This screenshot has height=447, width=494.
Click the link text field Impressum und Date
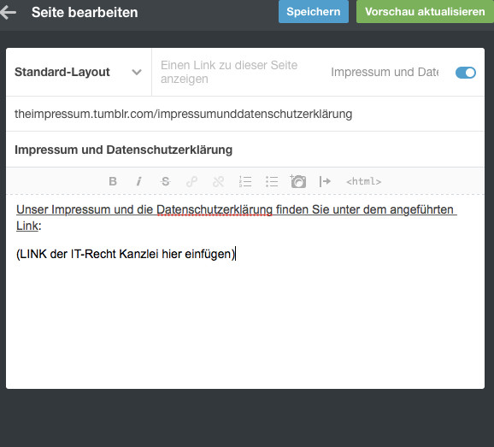pyautogui.click(x=385, y=72)
